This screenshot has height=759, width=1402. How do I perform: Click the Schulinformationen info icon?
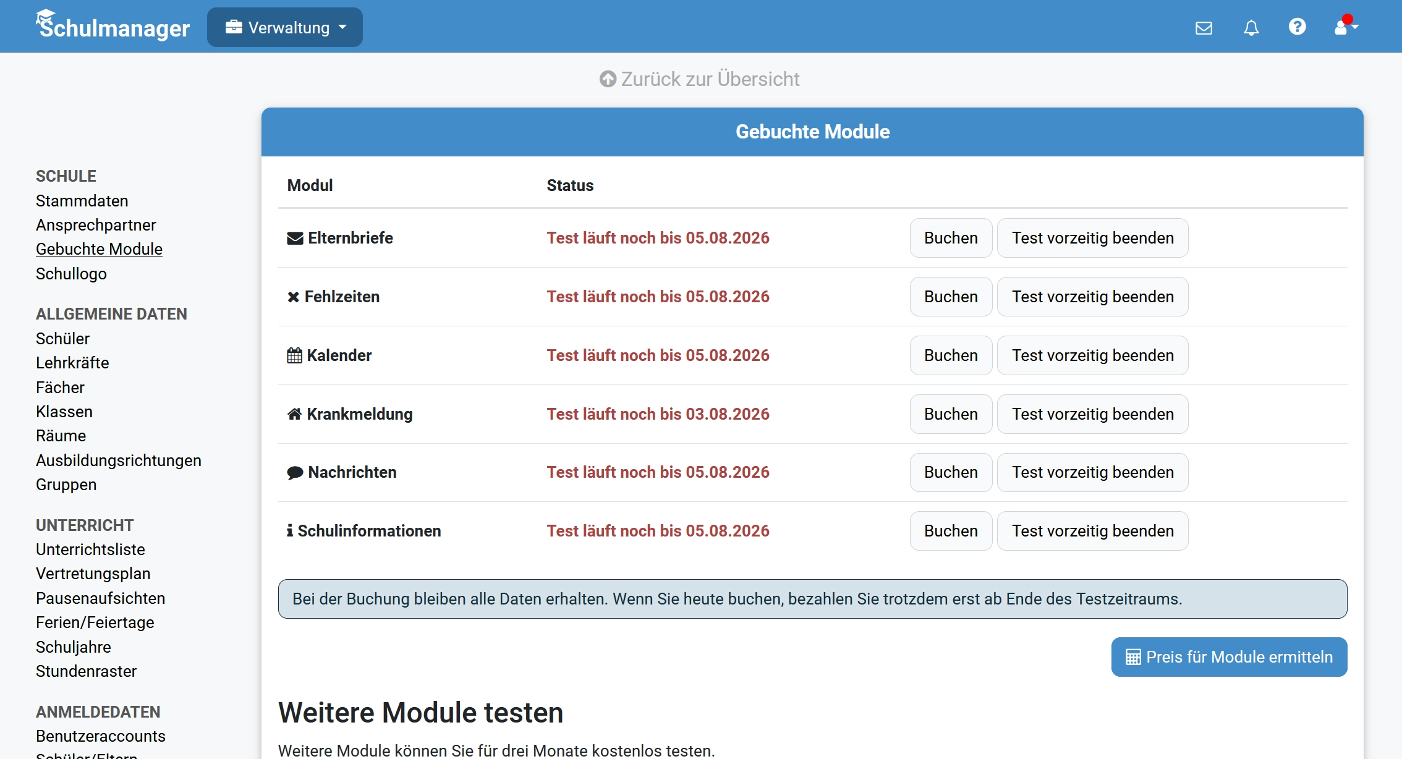tap(289, 531)
